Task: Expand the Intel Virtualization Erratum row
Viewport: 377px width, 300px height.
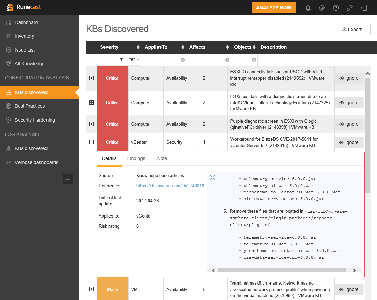Action: tap(91, 103)
